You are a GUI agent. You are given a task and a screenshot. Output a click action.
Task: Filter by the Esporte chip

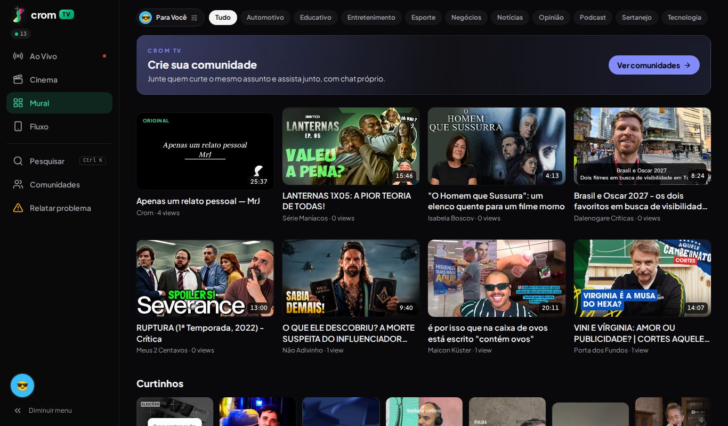click(x=424, y=18)
